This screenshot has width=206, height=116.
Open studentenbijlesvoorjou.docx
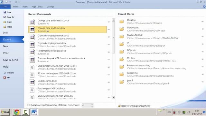pyautogui.click(x=68, y=52)
